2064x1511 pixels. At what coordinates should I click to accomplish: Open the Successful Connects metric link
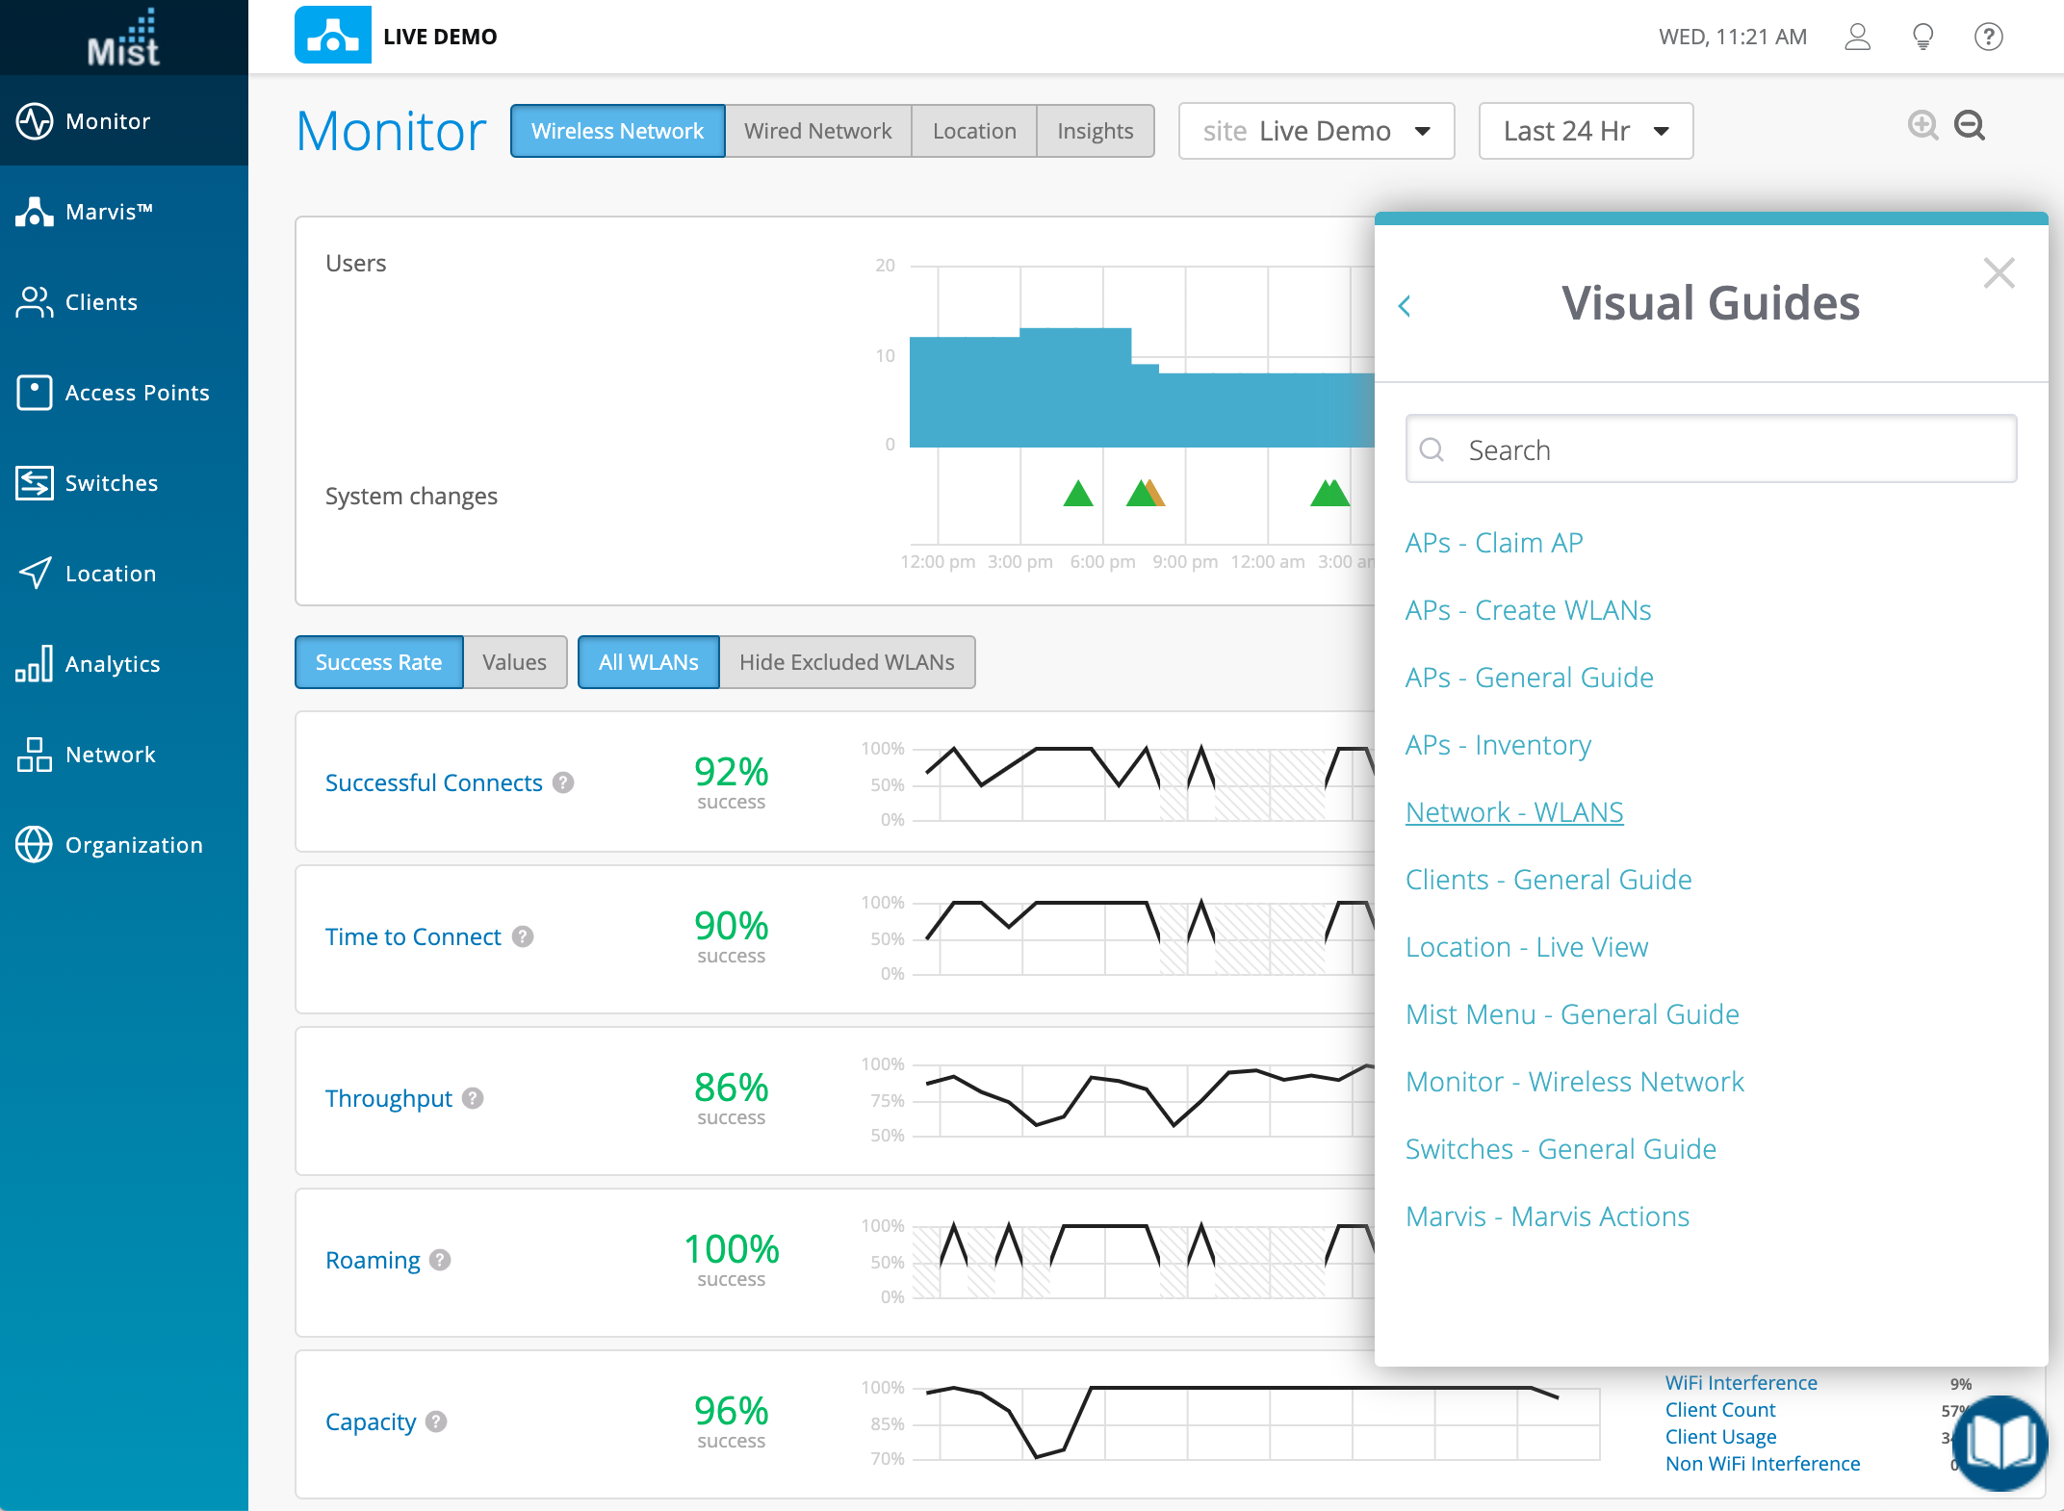click(x=433, y=782)
